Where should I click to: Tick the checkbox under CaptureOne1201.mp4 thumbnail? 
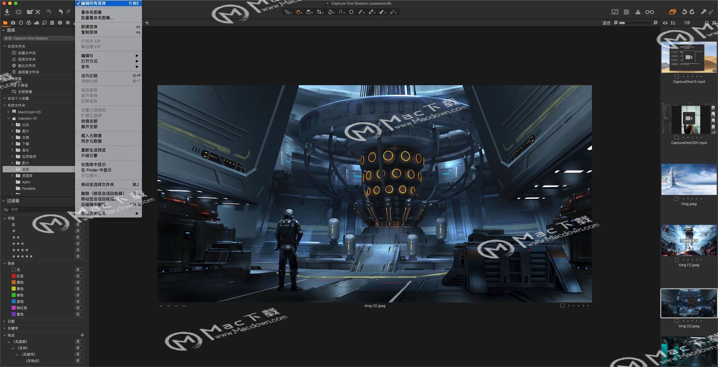677,138
